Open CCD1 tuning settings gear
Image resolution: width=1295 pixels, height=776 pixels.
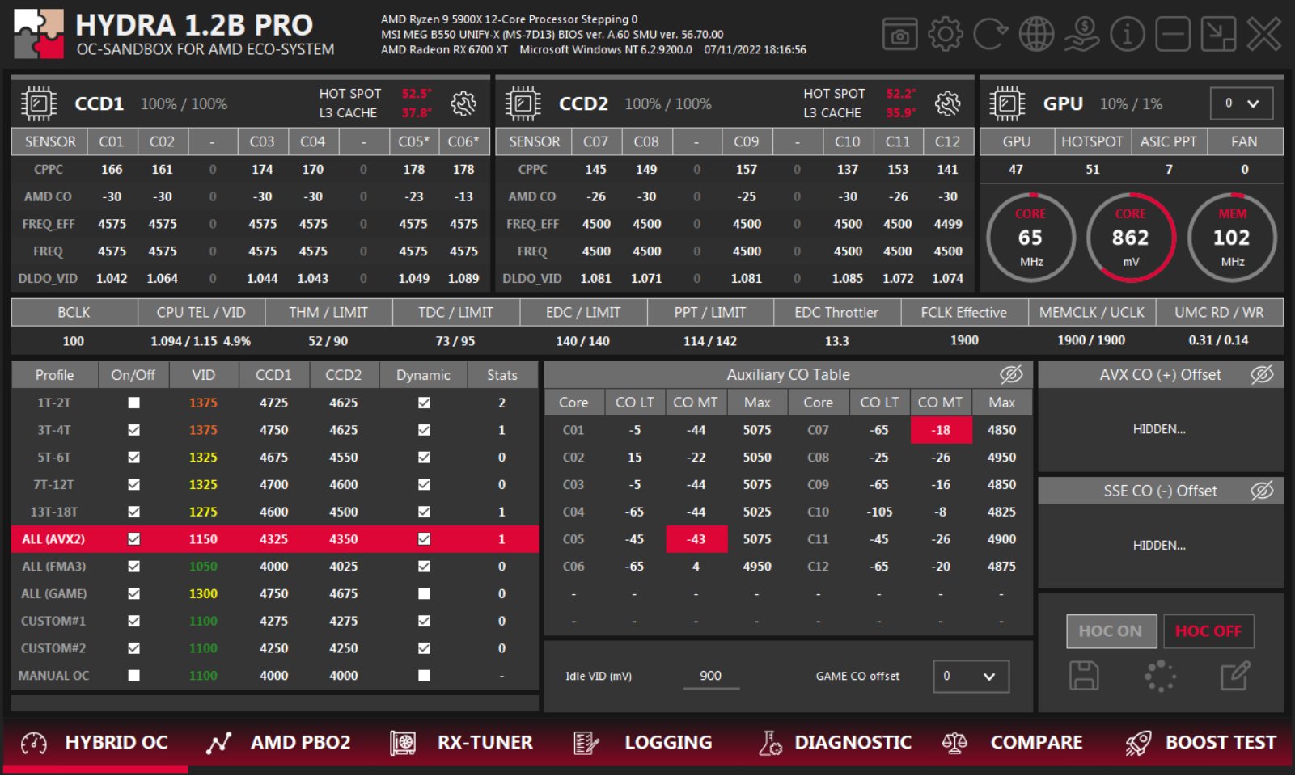[x=462, y=103]
